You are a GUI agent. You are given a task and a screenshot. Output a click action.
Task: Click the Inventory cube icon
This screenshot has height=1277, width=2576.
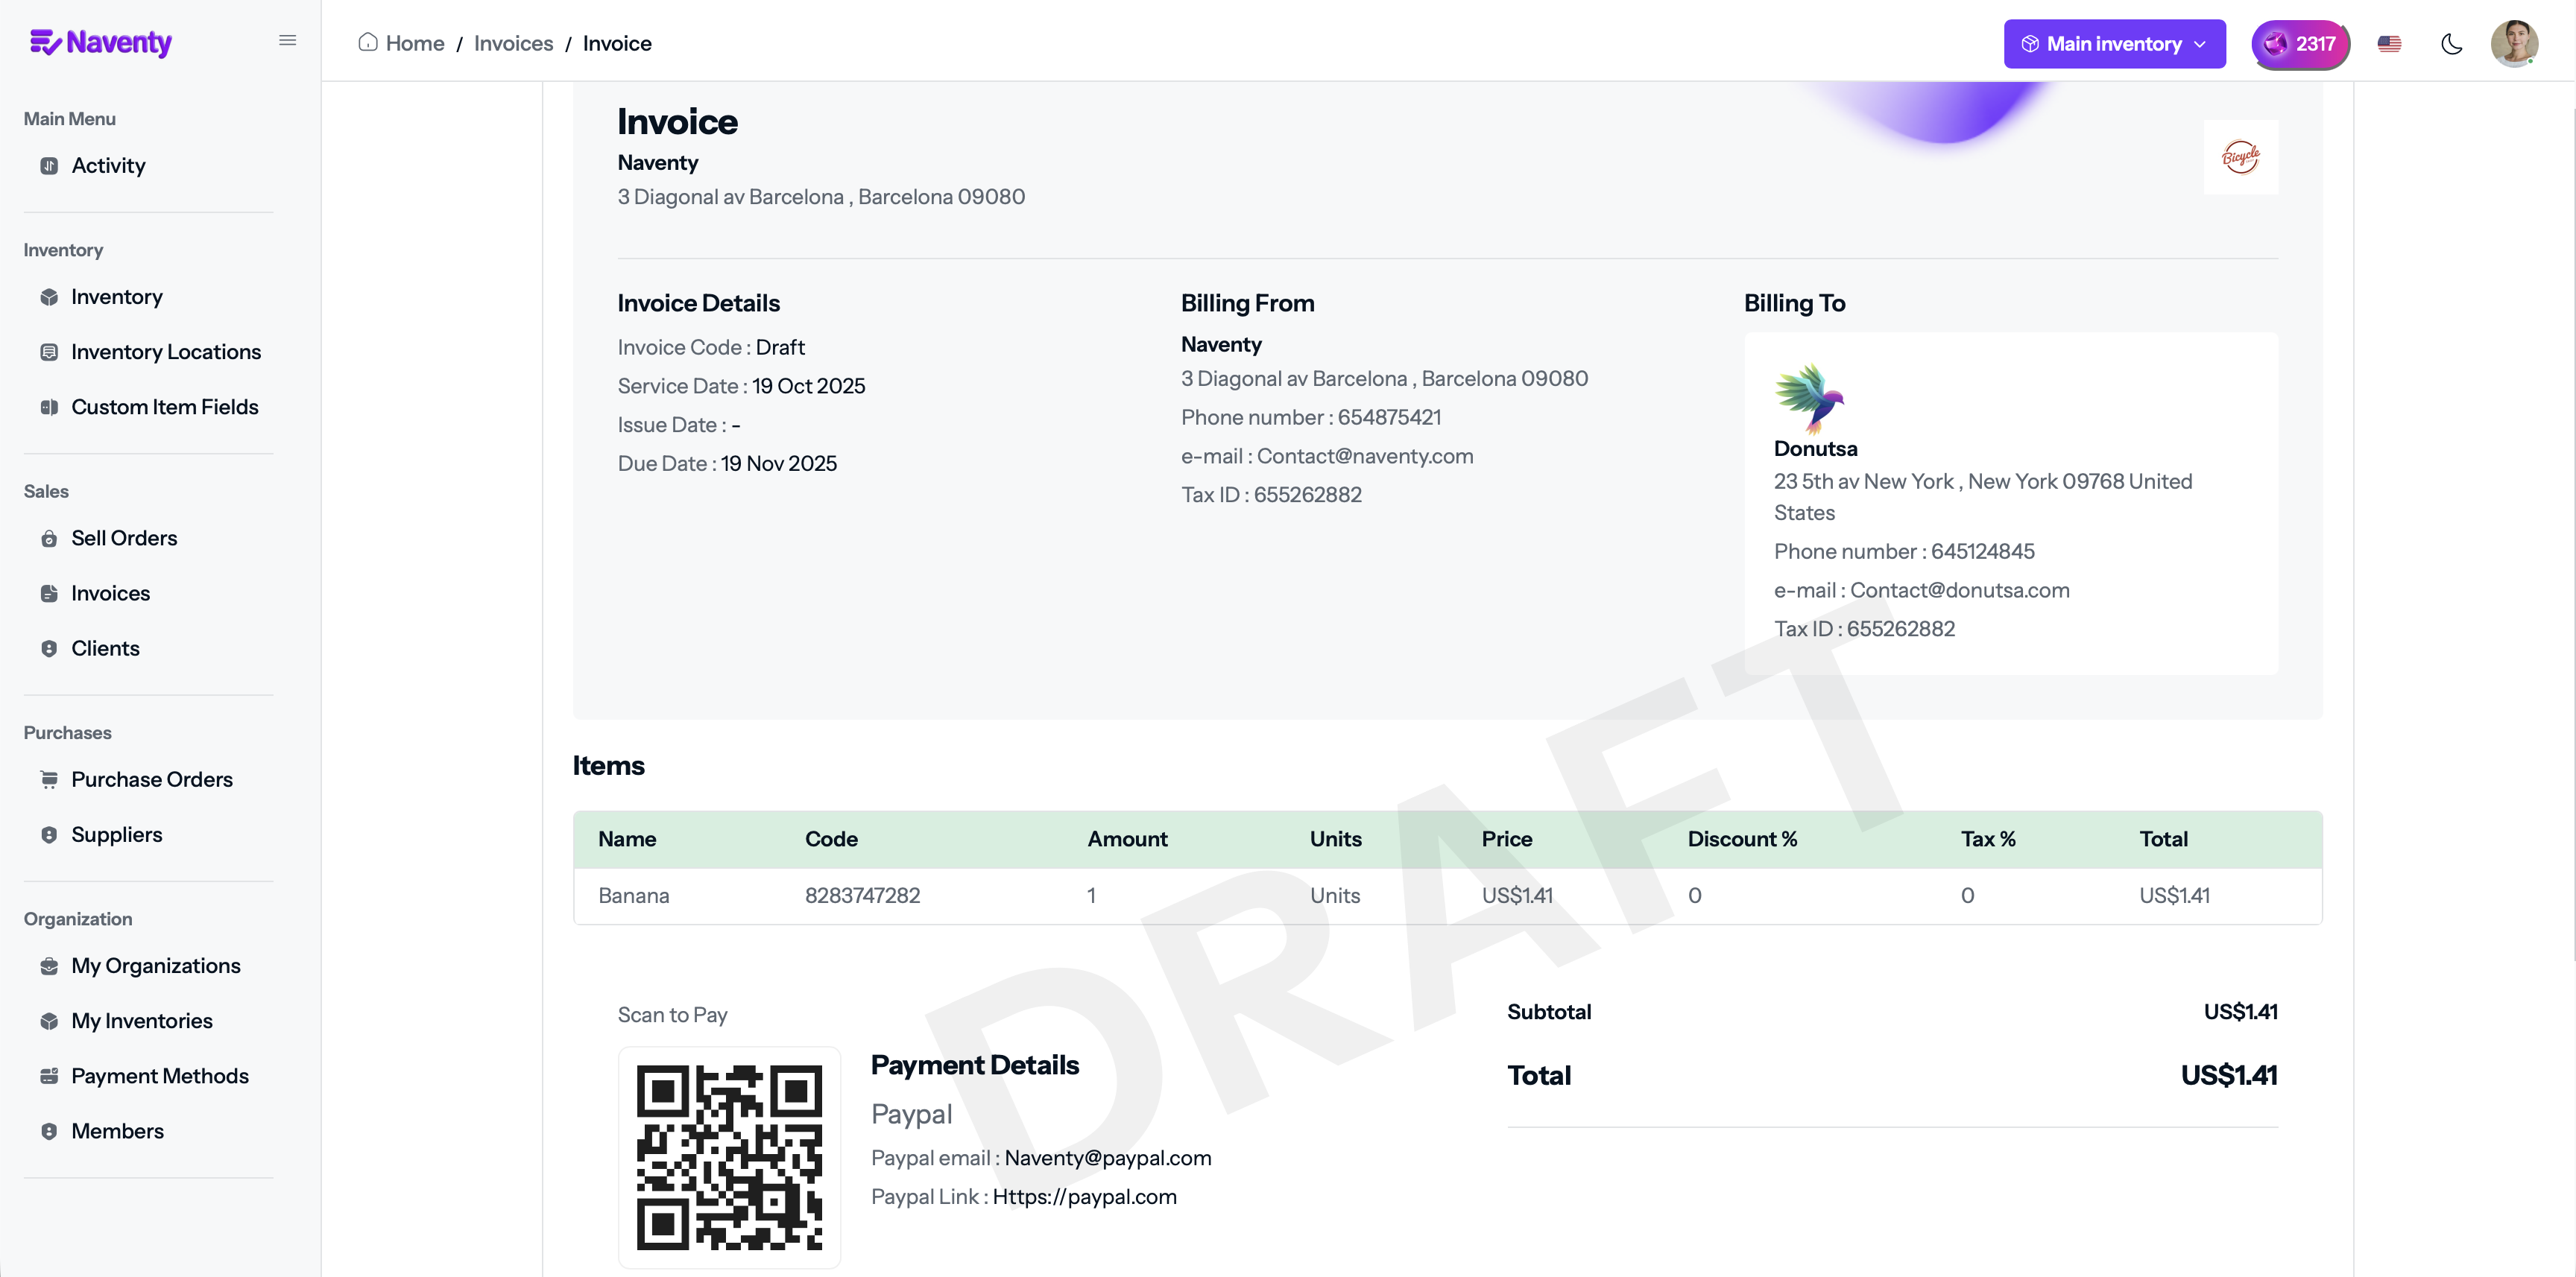(x=49, y=297)
